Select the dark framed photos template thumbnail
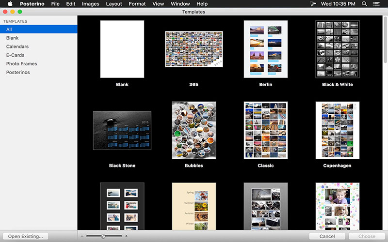The height and width of the screenshot is (242, 388). tap(122, 207)
